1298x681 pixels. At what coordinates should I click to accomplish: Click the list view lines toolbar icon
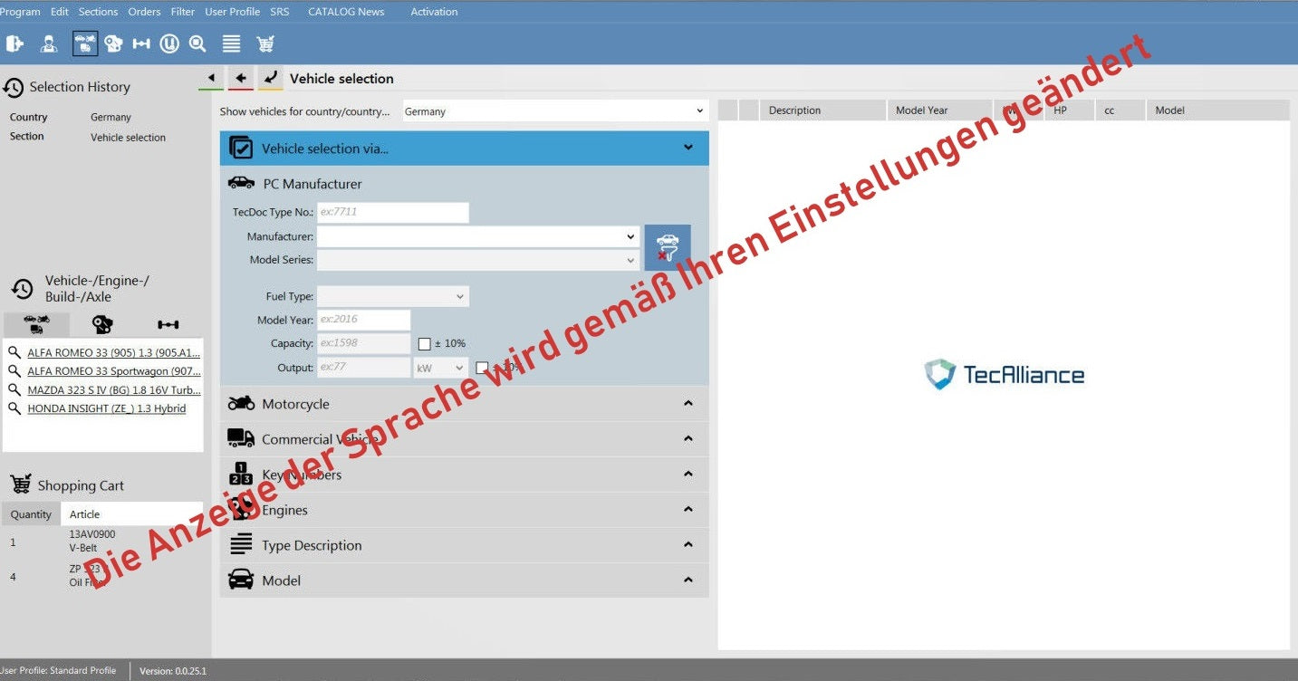coord(231,43)
